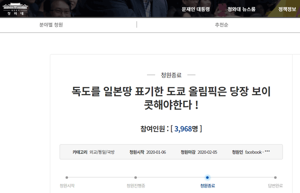Click the 청원진행중 step label
Image resolution: width=300 pixels, height=193 pixels.
coord(136,186)
